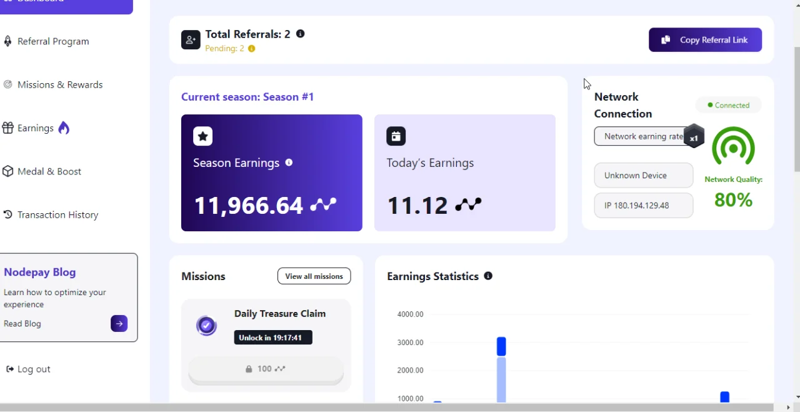Open Medal & Boost page
Viewport: 800px width, 412px height.
pos(49,171)
